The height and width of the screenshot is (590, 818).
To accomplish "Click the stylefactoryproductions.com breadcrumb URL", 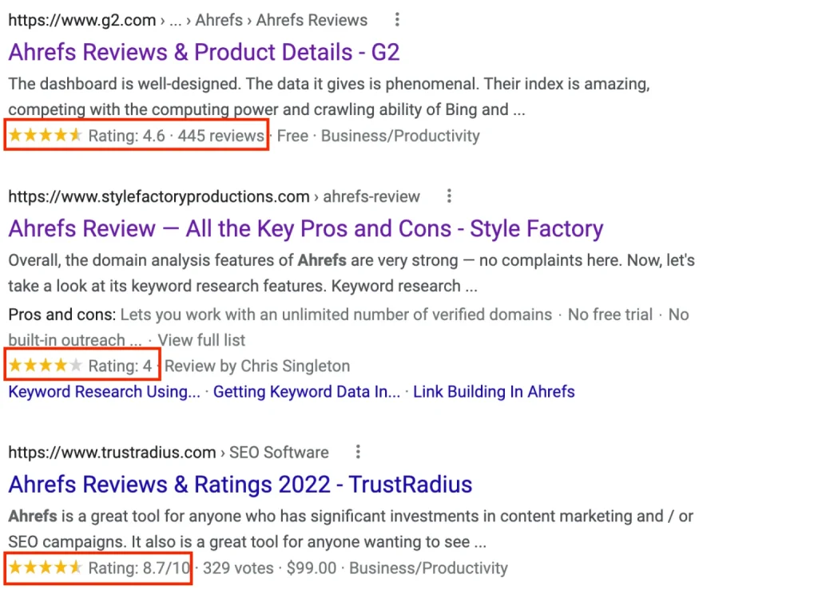I will [214, 196].
